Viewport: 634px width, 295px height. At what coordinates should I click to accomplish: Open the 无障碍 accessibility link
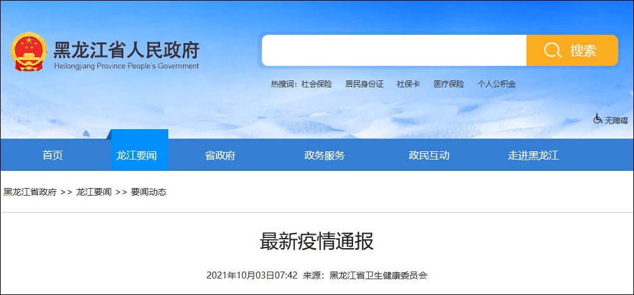coord(616,120)
